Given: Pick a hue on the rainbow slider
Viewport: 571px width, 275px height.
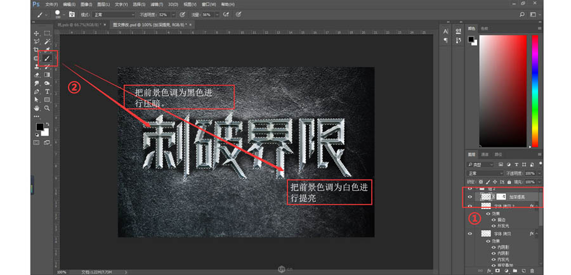Looking at the screenshot, I should pos(535,91).
